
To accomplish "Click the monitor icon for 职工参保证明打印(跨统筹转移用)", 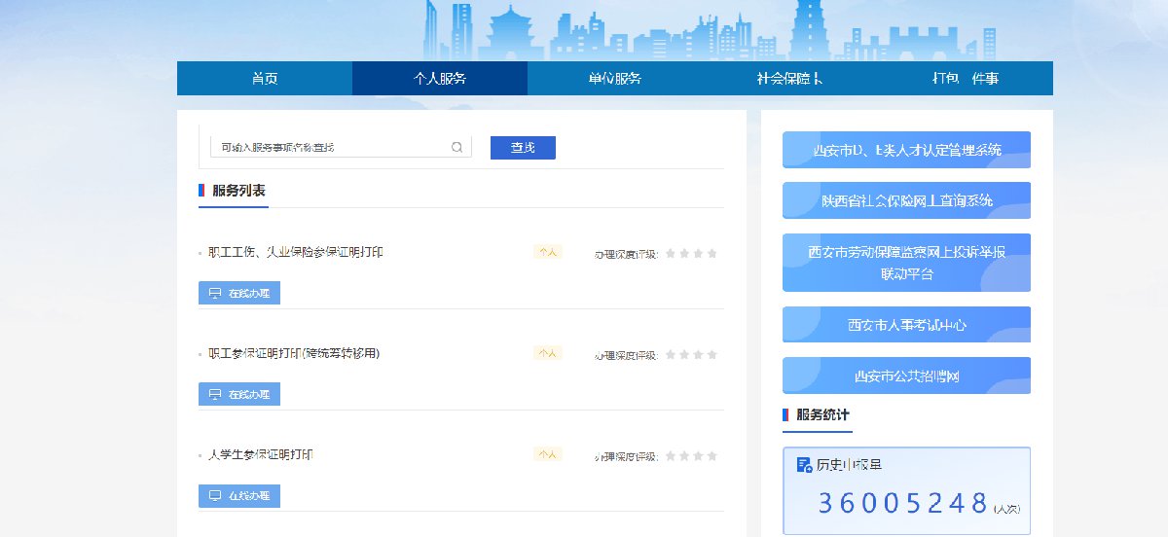I will coord(215,394).
